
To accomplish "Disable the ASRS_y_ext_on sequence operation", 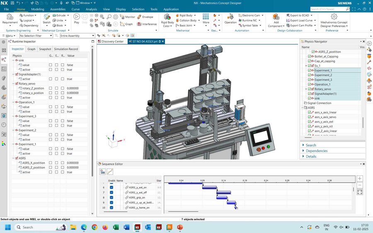I will point(111,187).
